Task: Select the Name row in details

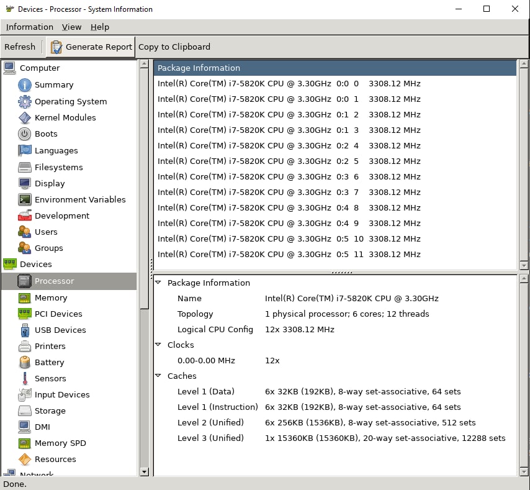Action: [x=335, y=298]
